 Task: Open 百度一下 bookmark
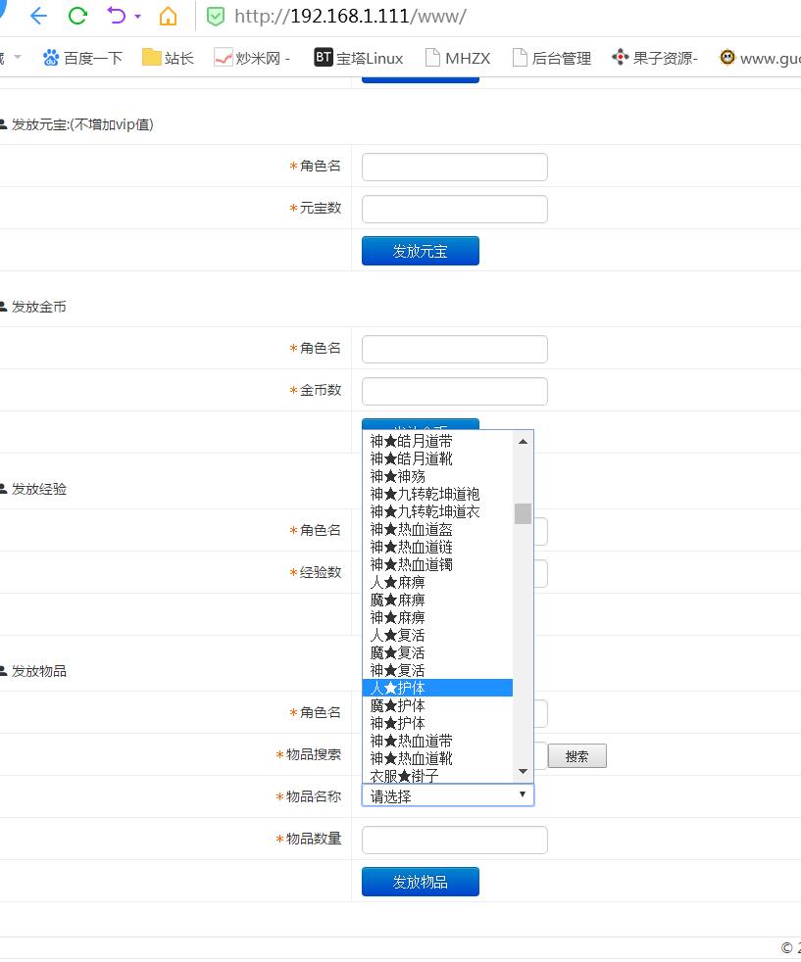click(x=82, y=58)
